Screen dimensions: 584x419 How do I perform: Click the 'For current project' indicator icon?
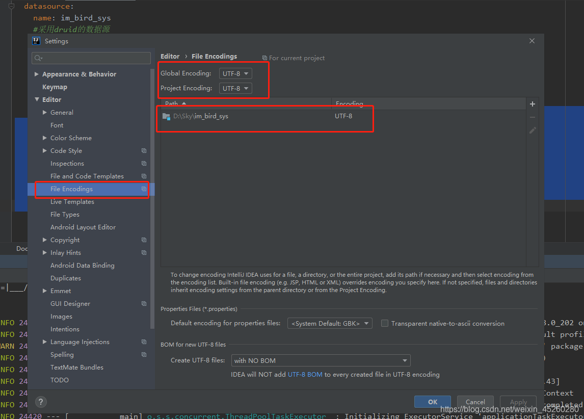pos(264,58)
